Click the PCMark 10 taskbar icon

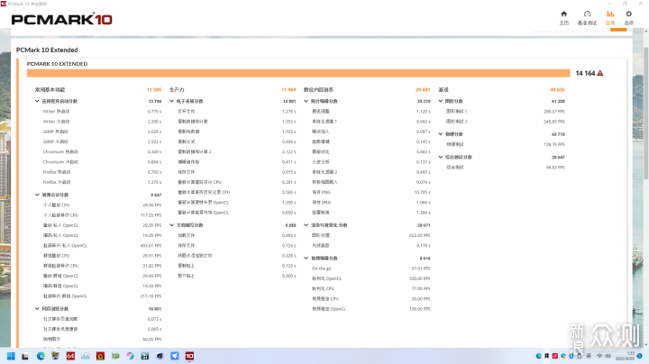[x=189, y=356]
